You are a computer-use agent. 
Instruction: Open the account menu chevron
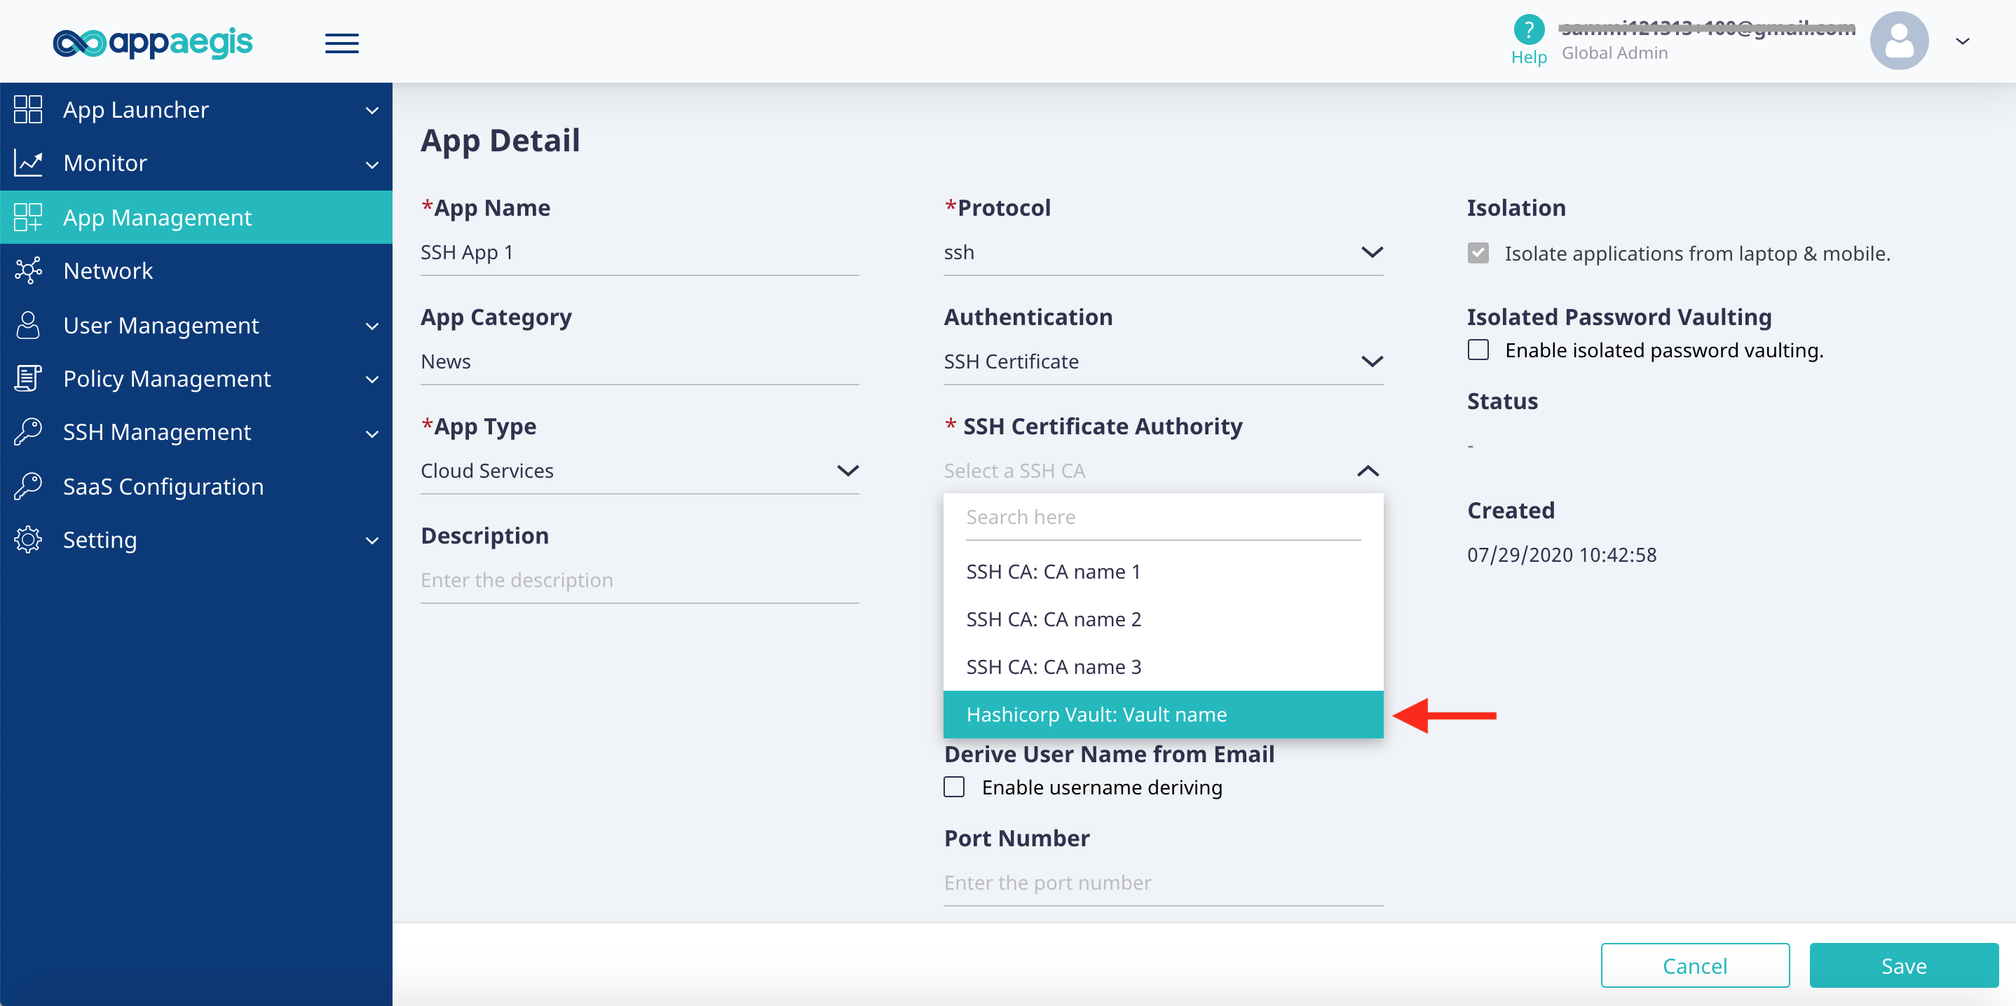point(1962,41)
